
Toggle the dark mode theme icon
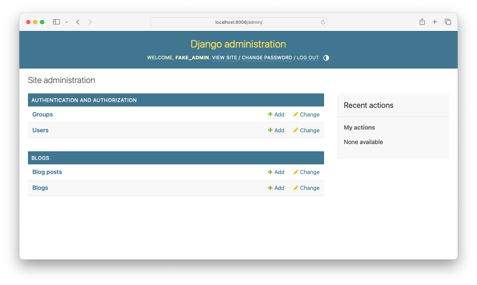click(326, 58)
